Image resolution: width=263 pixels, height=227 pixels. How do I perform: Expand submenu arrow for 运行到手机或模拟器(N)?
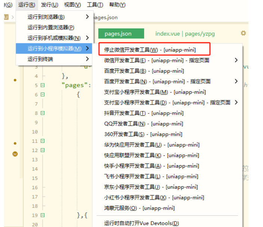[87, 38]
